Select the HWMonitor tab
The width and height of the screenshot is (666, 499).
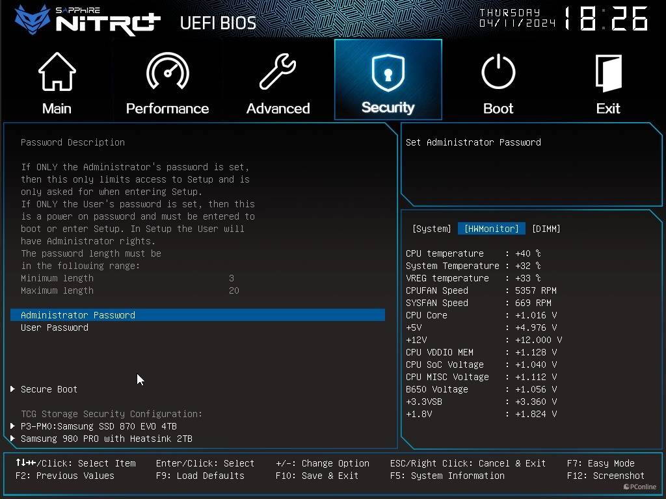492,229
